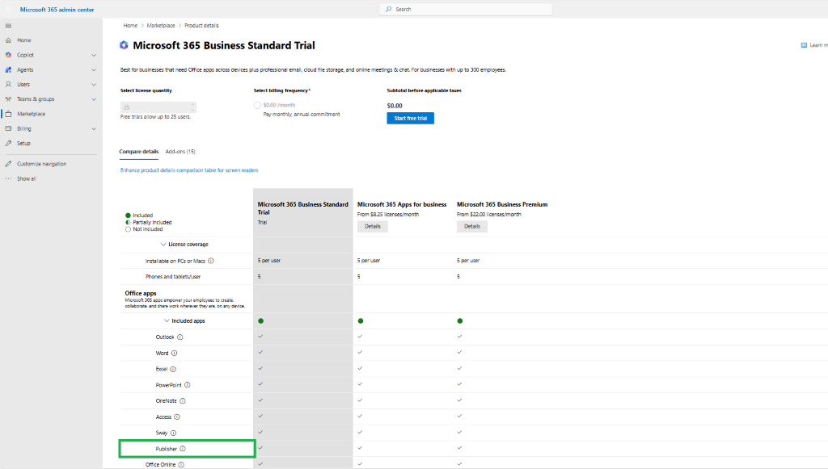This screenshot has height=469, width=828.
Task: Open Home in the left navigation
Action: (x=24, y=40)
